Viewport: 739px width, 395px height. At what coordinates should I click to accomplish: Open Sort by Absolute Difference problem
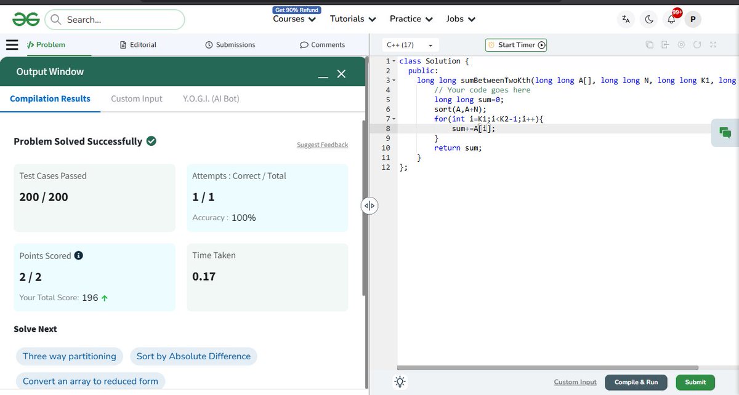click(x=193, y=356)
